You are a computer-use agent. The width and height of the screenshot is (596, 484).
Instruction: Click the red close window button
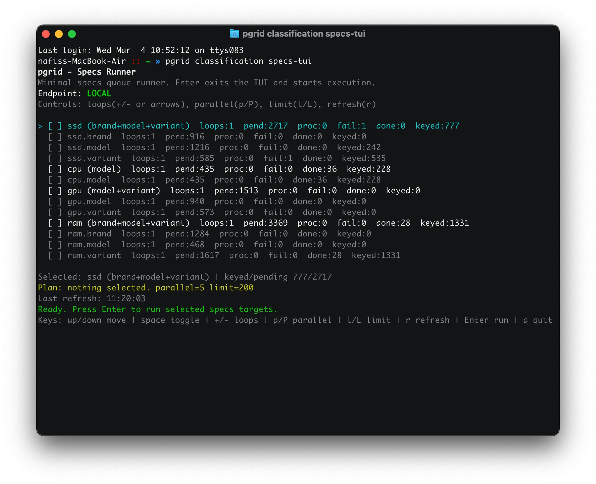point(46,34)
